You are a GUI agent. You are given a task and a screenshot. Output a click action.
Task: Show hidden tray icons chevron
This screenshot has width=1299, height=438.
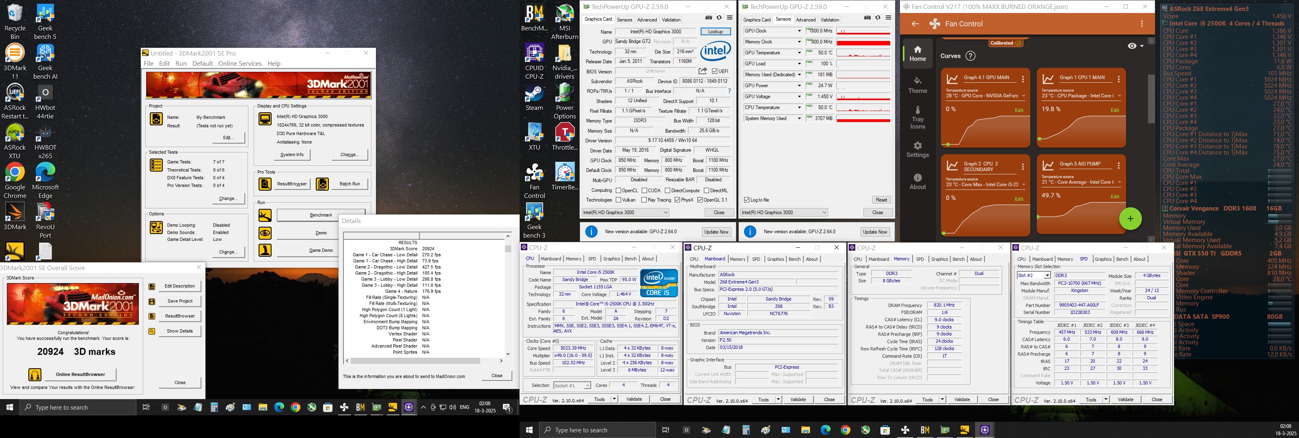pos(423,407)
